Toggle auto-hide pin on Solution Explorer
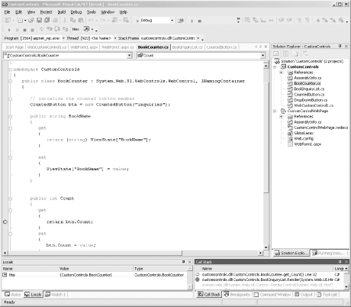The height and width of the screenshot is (307, 351). point(340,46)
